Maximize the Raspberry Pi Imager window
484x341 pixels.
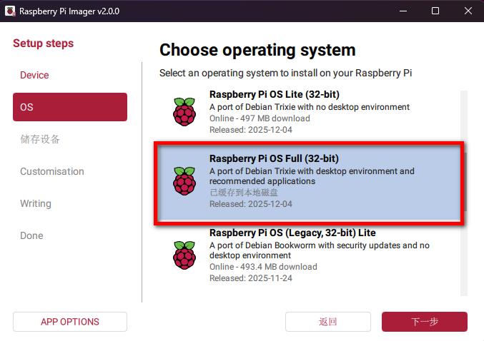435,11
